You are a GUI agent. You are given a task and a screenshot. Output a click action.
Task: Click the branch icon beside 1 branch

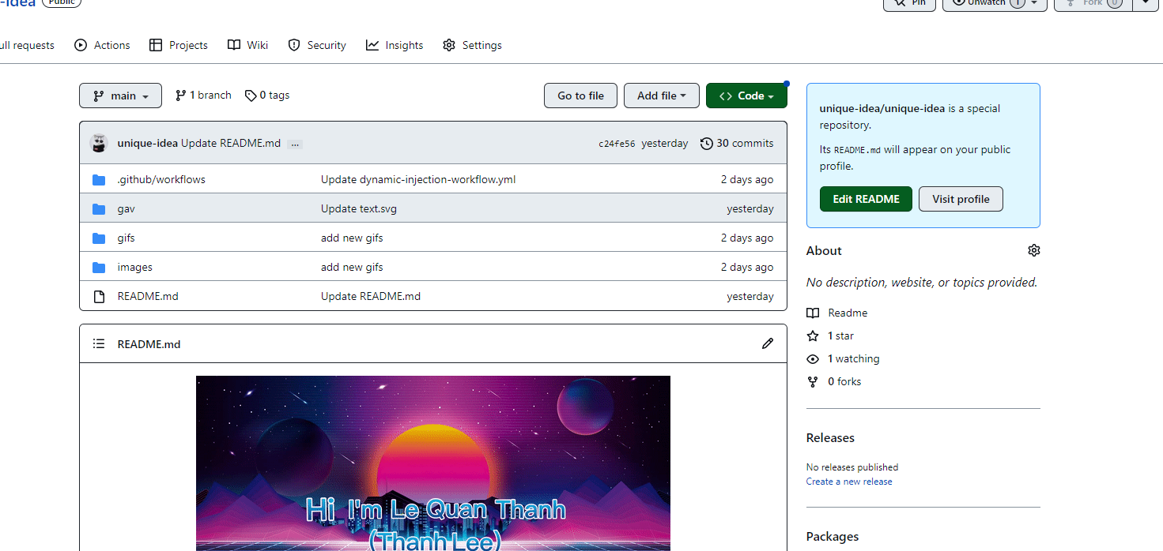181,96
